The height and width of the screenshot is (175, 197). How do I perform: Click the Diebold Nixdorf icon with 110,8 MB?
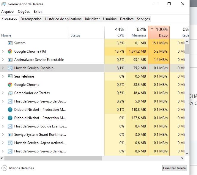[10, 110]
